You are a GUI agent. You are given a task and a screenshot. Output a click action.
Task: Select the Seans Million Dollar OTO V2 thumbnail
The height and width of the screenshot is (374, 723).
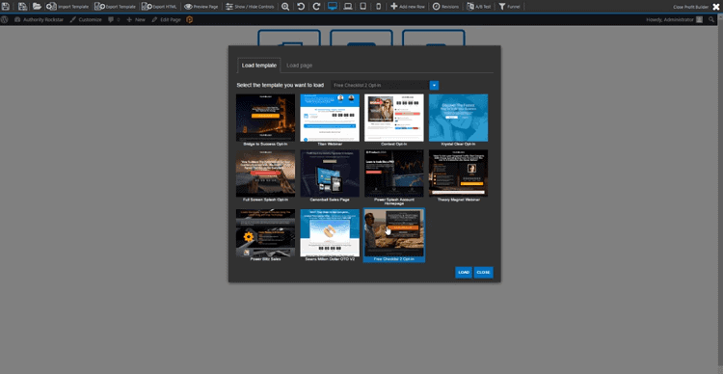click(x=330, y=233)
